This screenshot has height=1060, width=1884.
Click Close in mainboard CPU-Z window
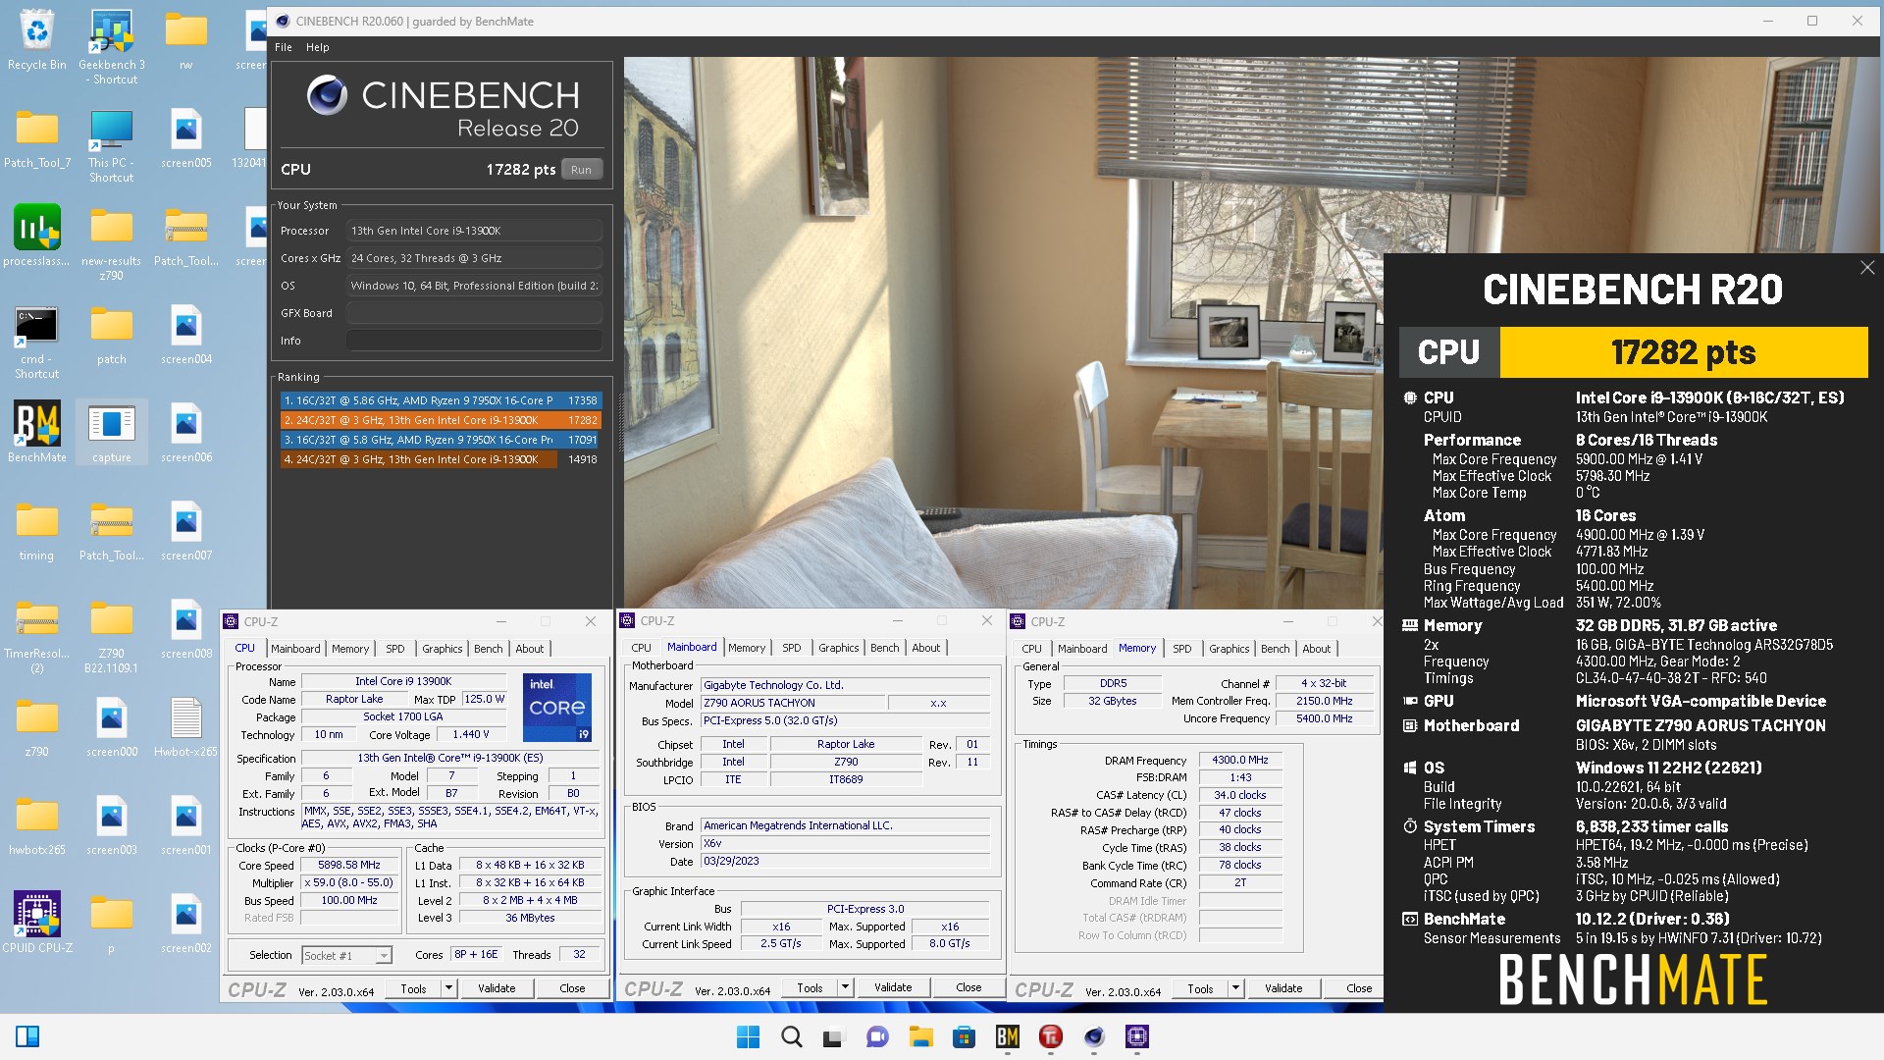[968, 987]
